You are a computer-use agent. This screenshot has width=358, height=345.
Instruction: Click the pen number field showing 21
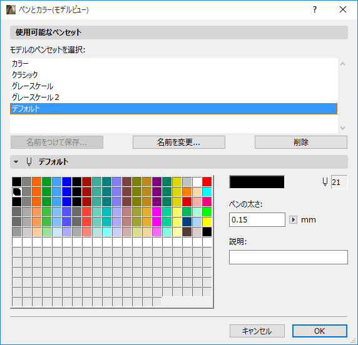click(339, 182)
